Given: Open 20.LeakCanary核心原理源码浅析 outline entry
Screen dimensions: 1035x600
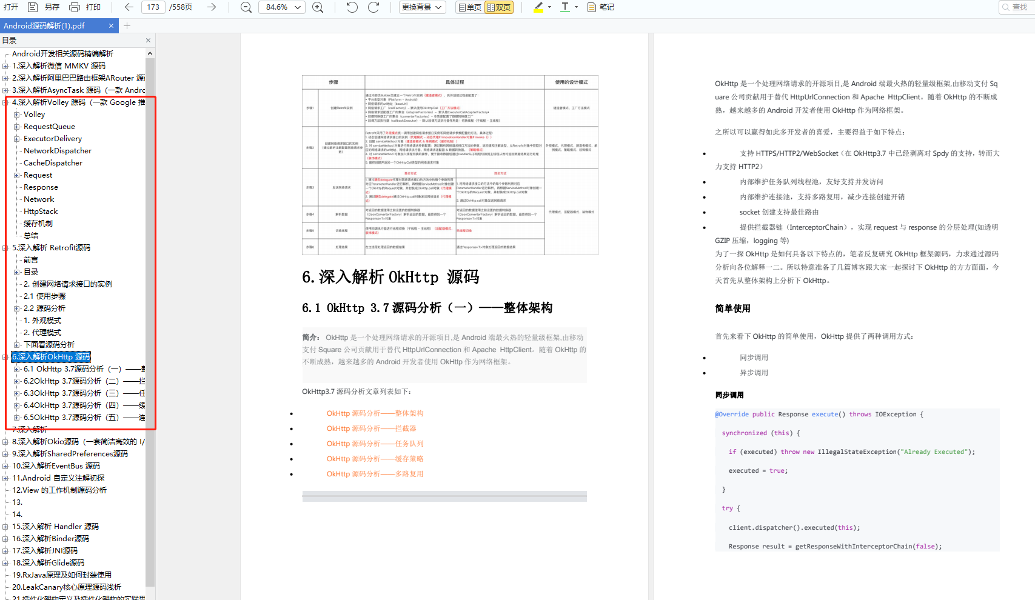Looking at the screenshot, I should (67, 587).
